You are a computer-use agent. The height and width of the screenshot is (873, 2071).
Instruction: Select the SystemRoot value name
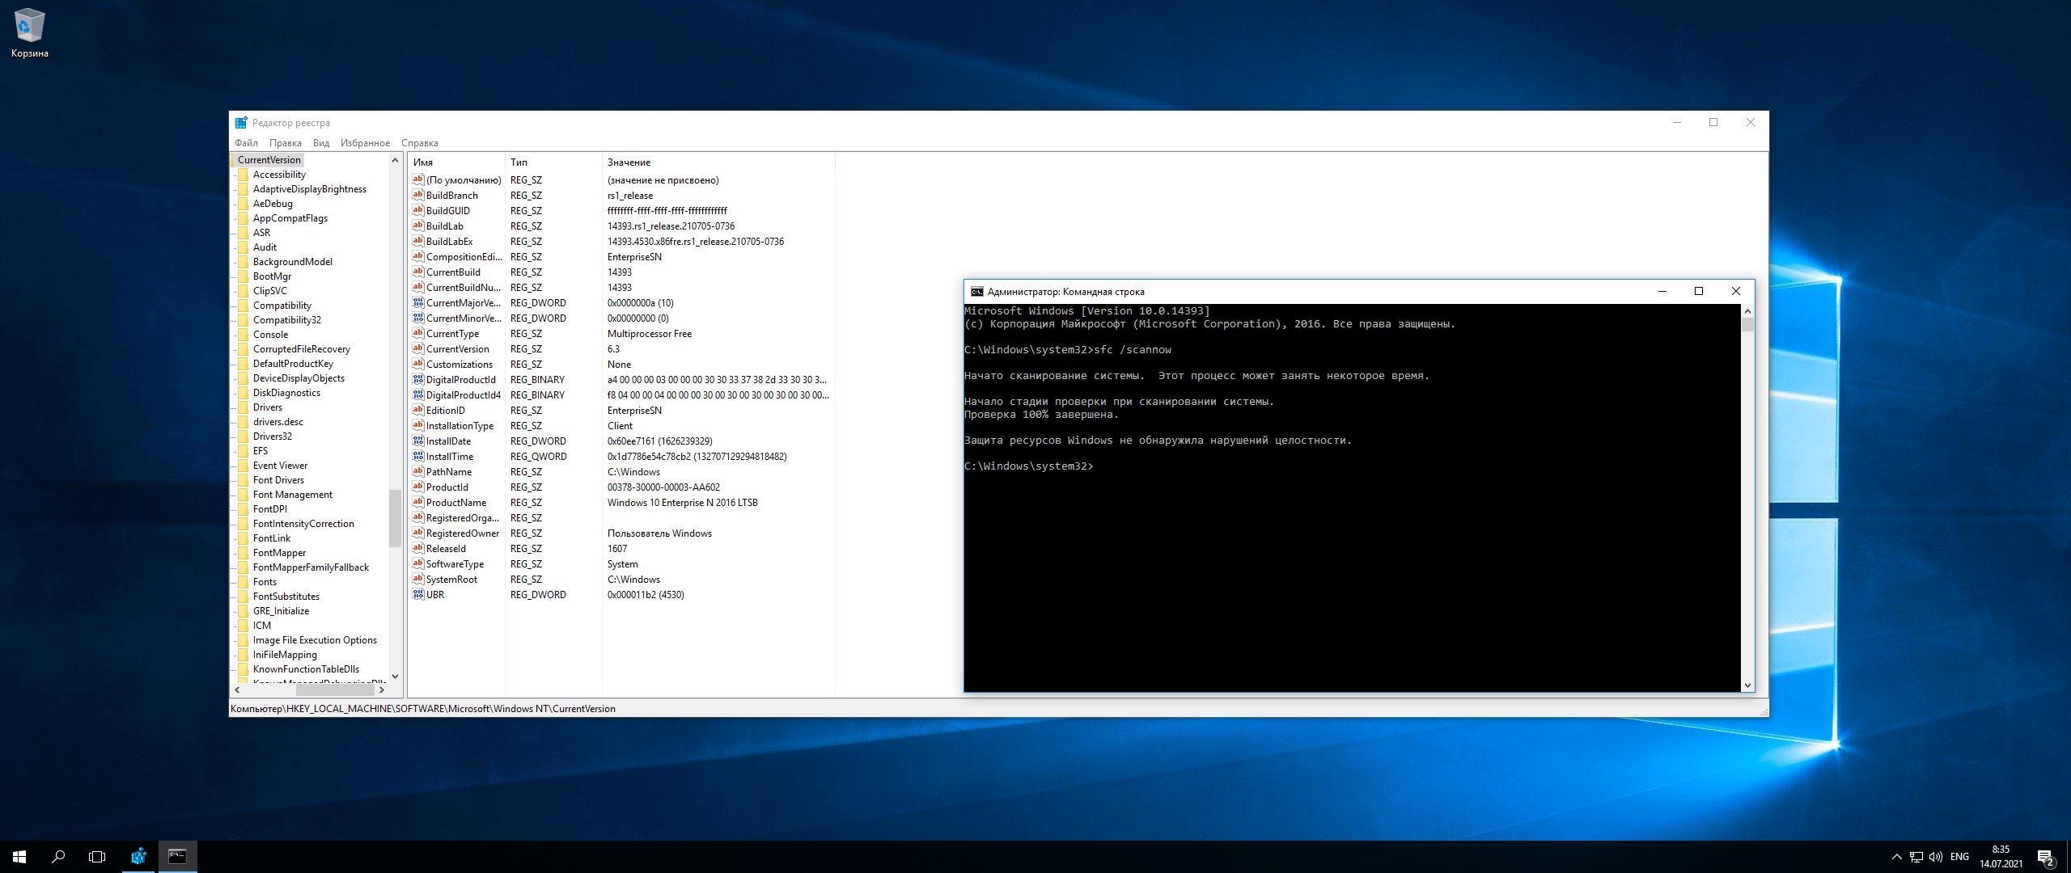[x=451, y=580]
